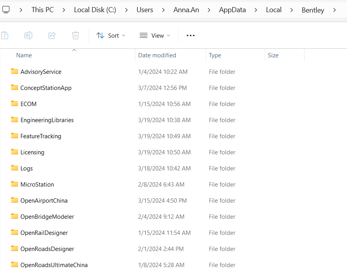Sort by the Name column header
This screenshot has height=271, width=347.
point(24,55)
